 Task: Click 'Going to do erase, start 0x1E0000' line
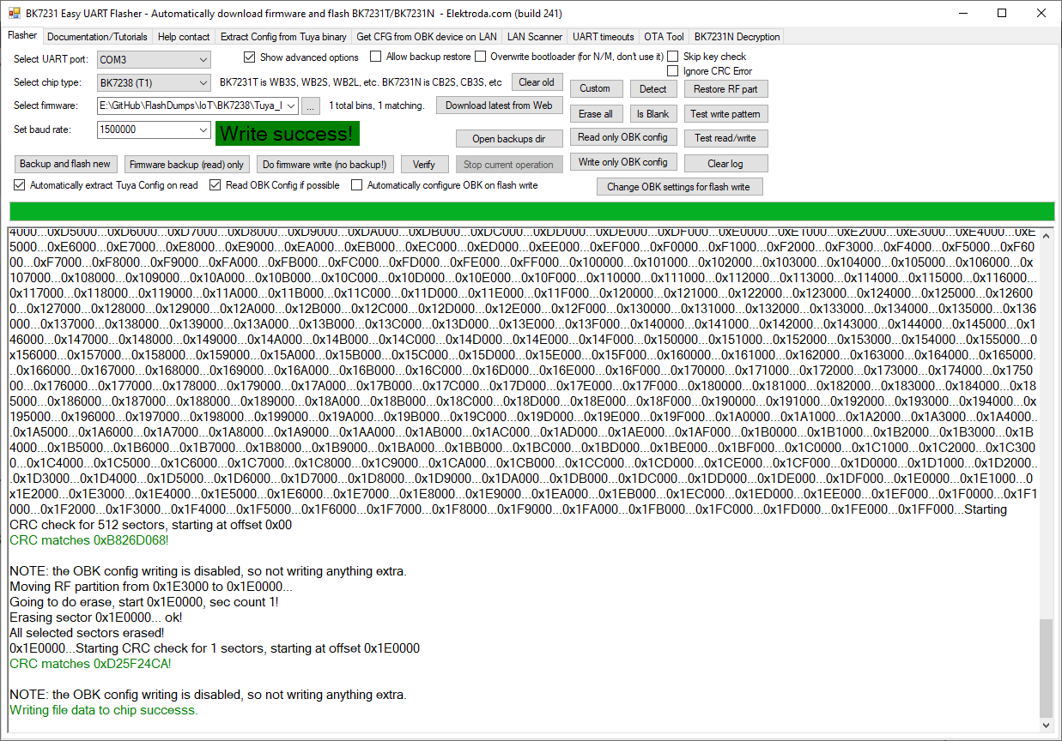[144, 602]
